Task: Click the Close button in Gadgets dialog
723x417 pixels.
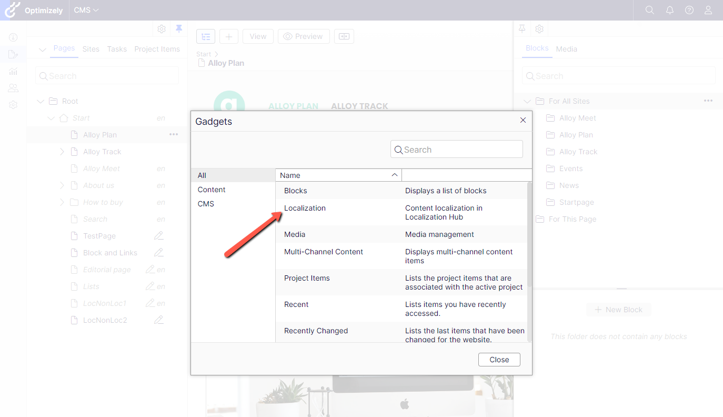Action: coord(499,360)
